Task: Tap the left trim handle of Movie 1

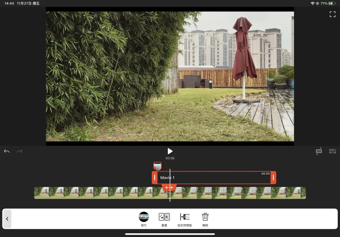Action: pos(155,178)
